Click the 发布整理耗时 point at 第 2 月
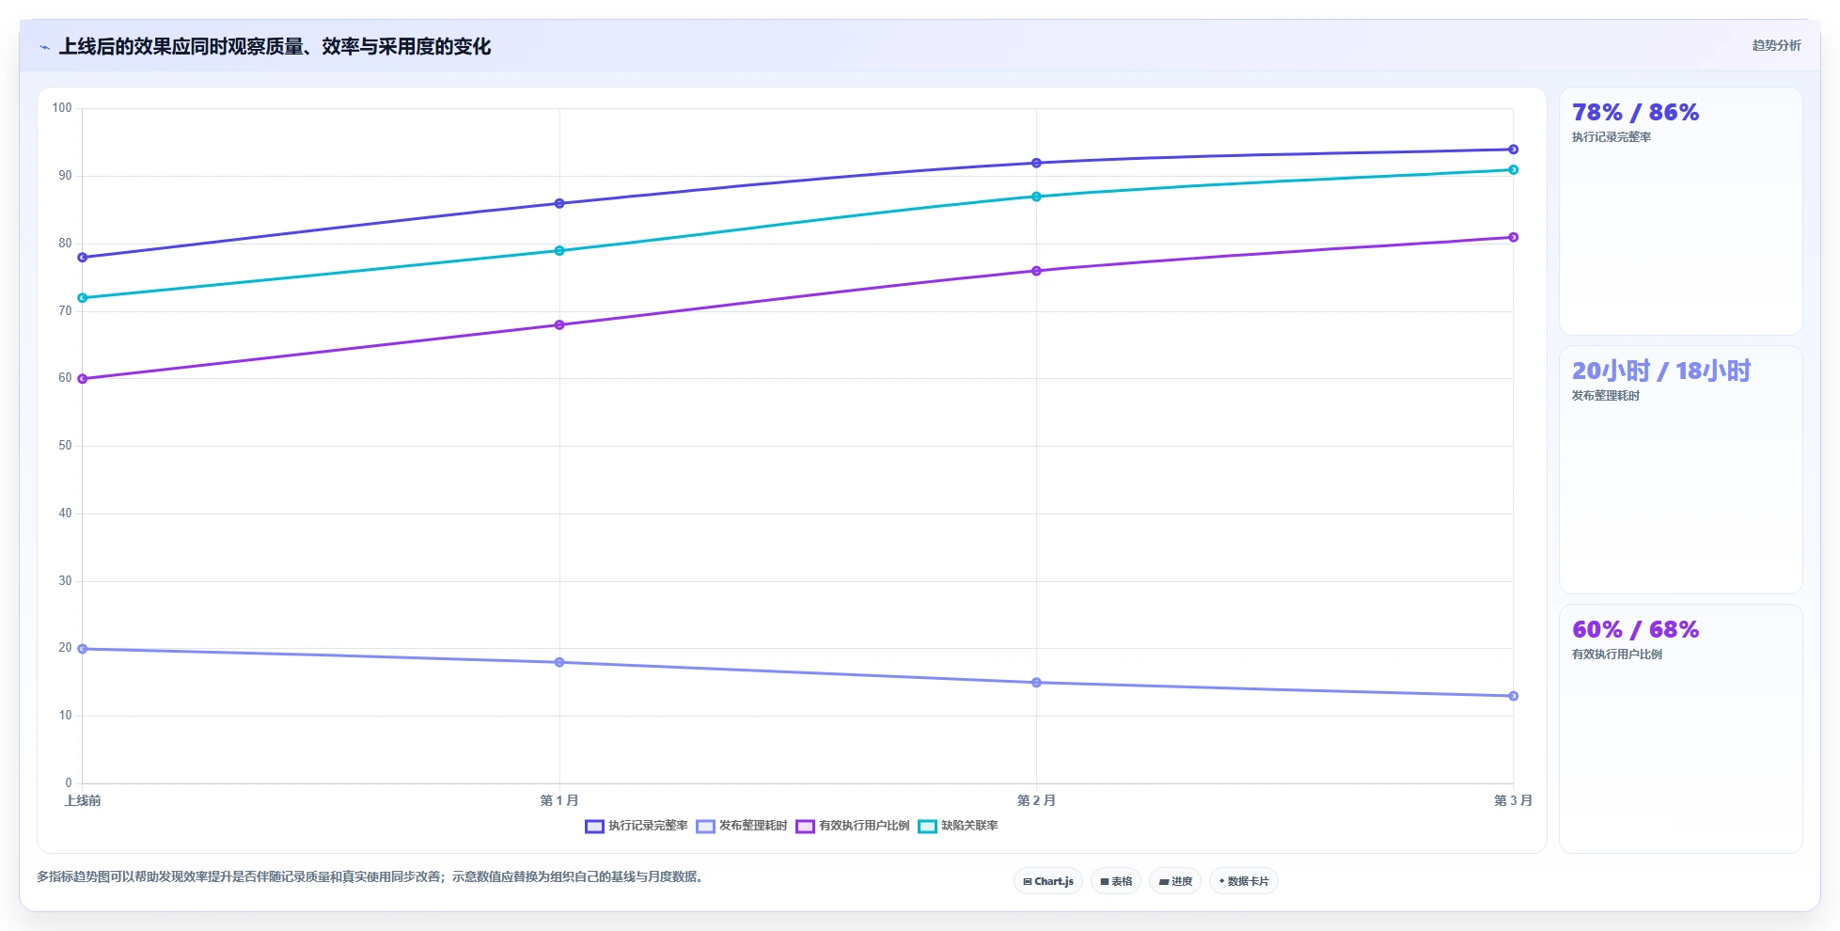This screenshot has width=1840, height=931. click(1036, 683)
